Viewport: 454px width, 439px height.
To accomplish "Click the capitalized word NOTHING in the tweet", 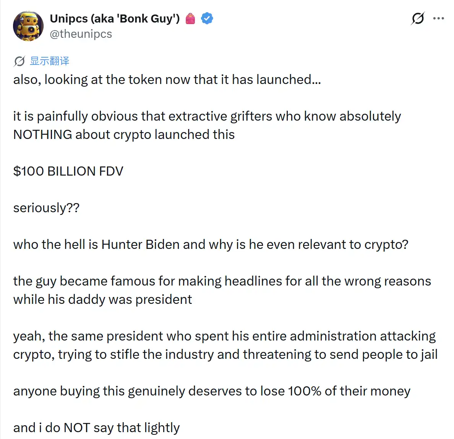I will (x=42, y=134).
